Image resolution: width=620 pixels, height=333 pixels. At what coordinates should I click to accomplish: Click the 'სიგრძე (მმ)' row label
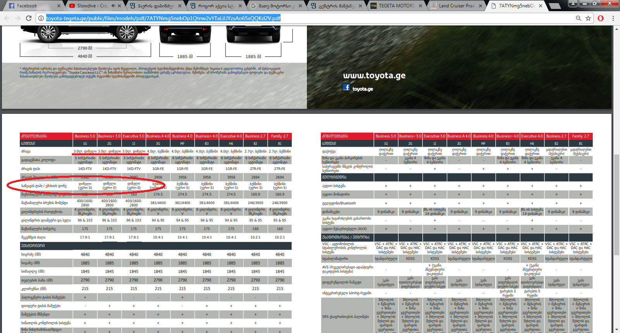(31, 254)
